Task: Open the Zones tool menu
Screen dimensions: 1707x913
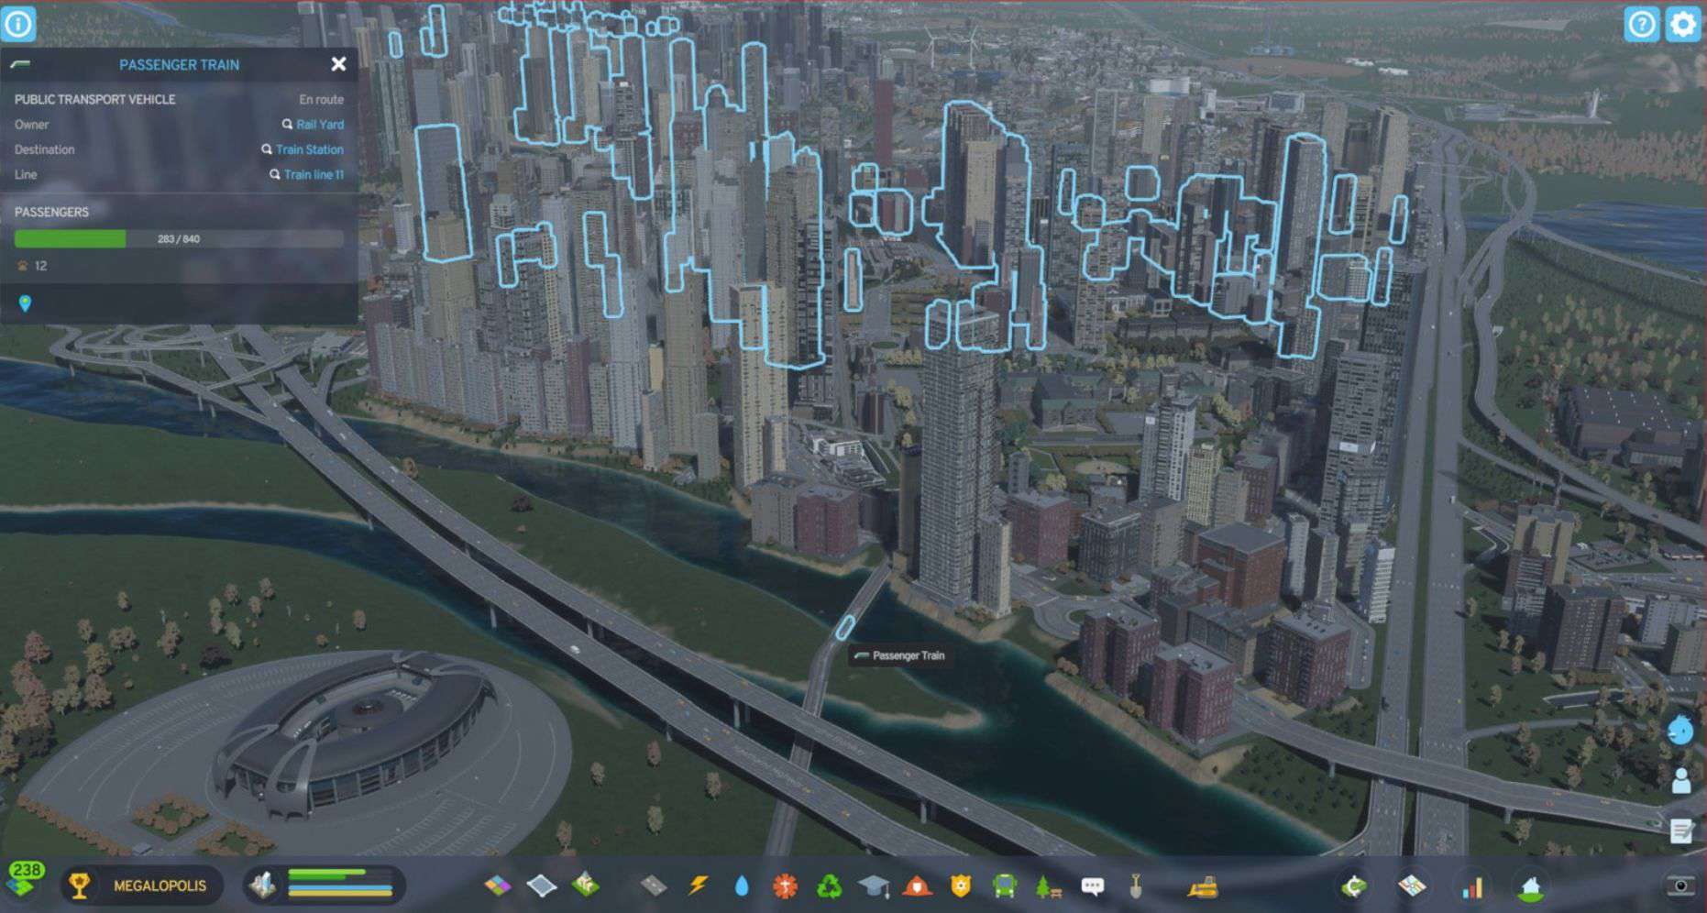Action: coord(498,885)
